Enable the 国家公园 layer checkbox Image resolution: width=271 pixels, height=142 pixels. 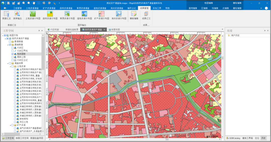(13, 57)
